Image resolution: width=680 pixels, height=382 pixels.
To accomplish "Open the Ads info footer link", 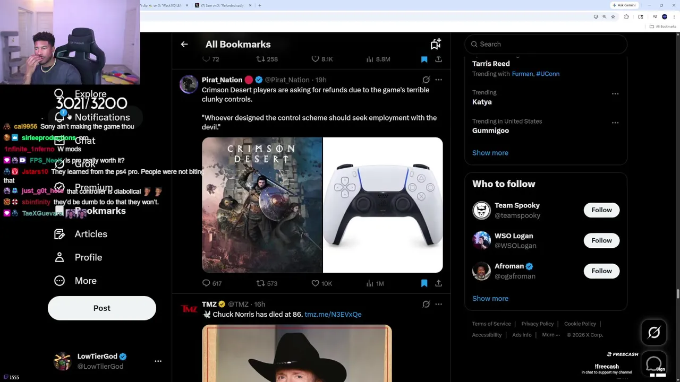I will pos(522,335).
